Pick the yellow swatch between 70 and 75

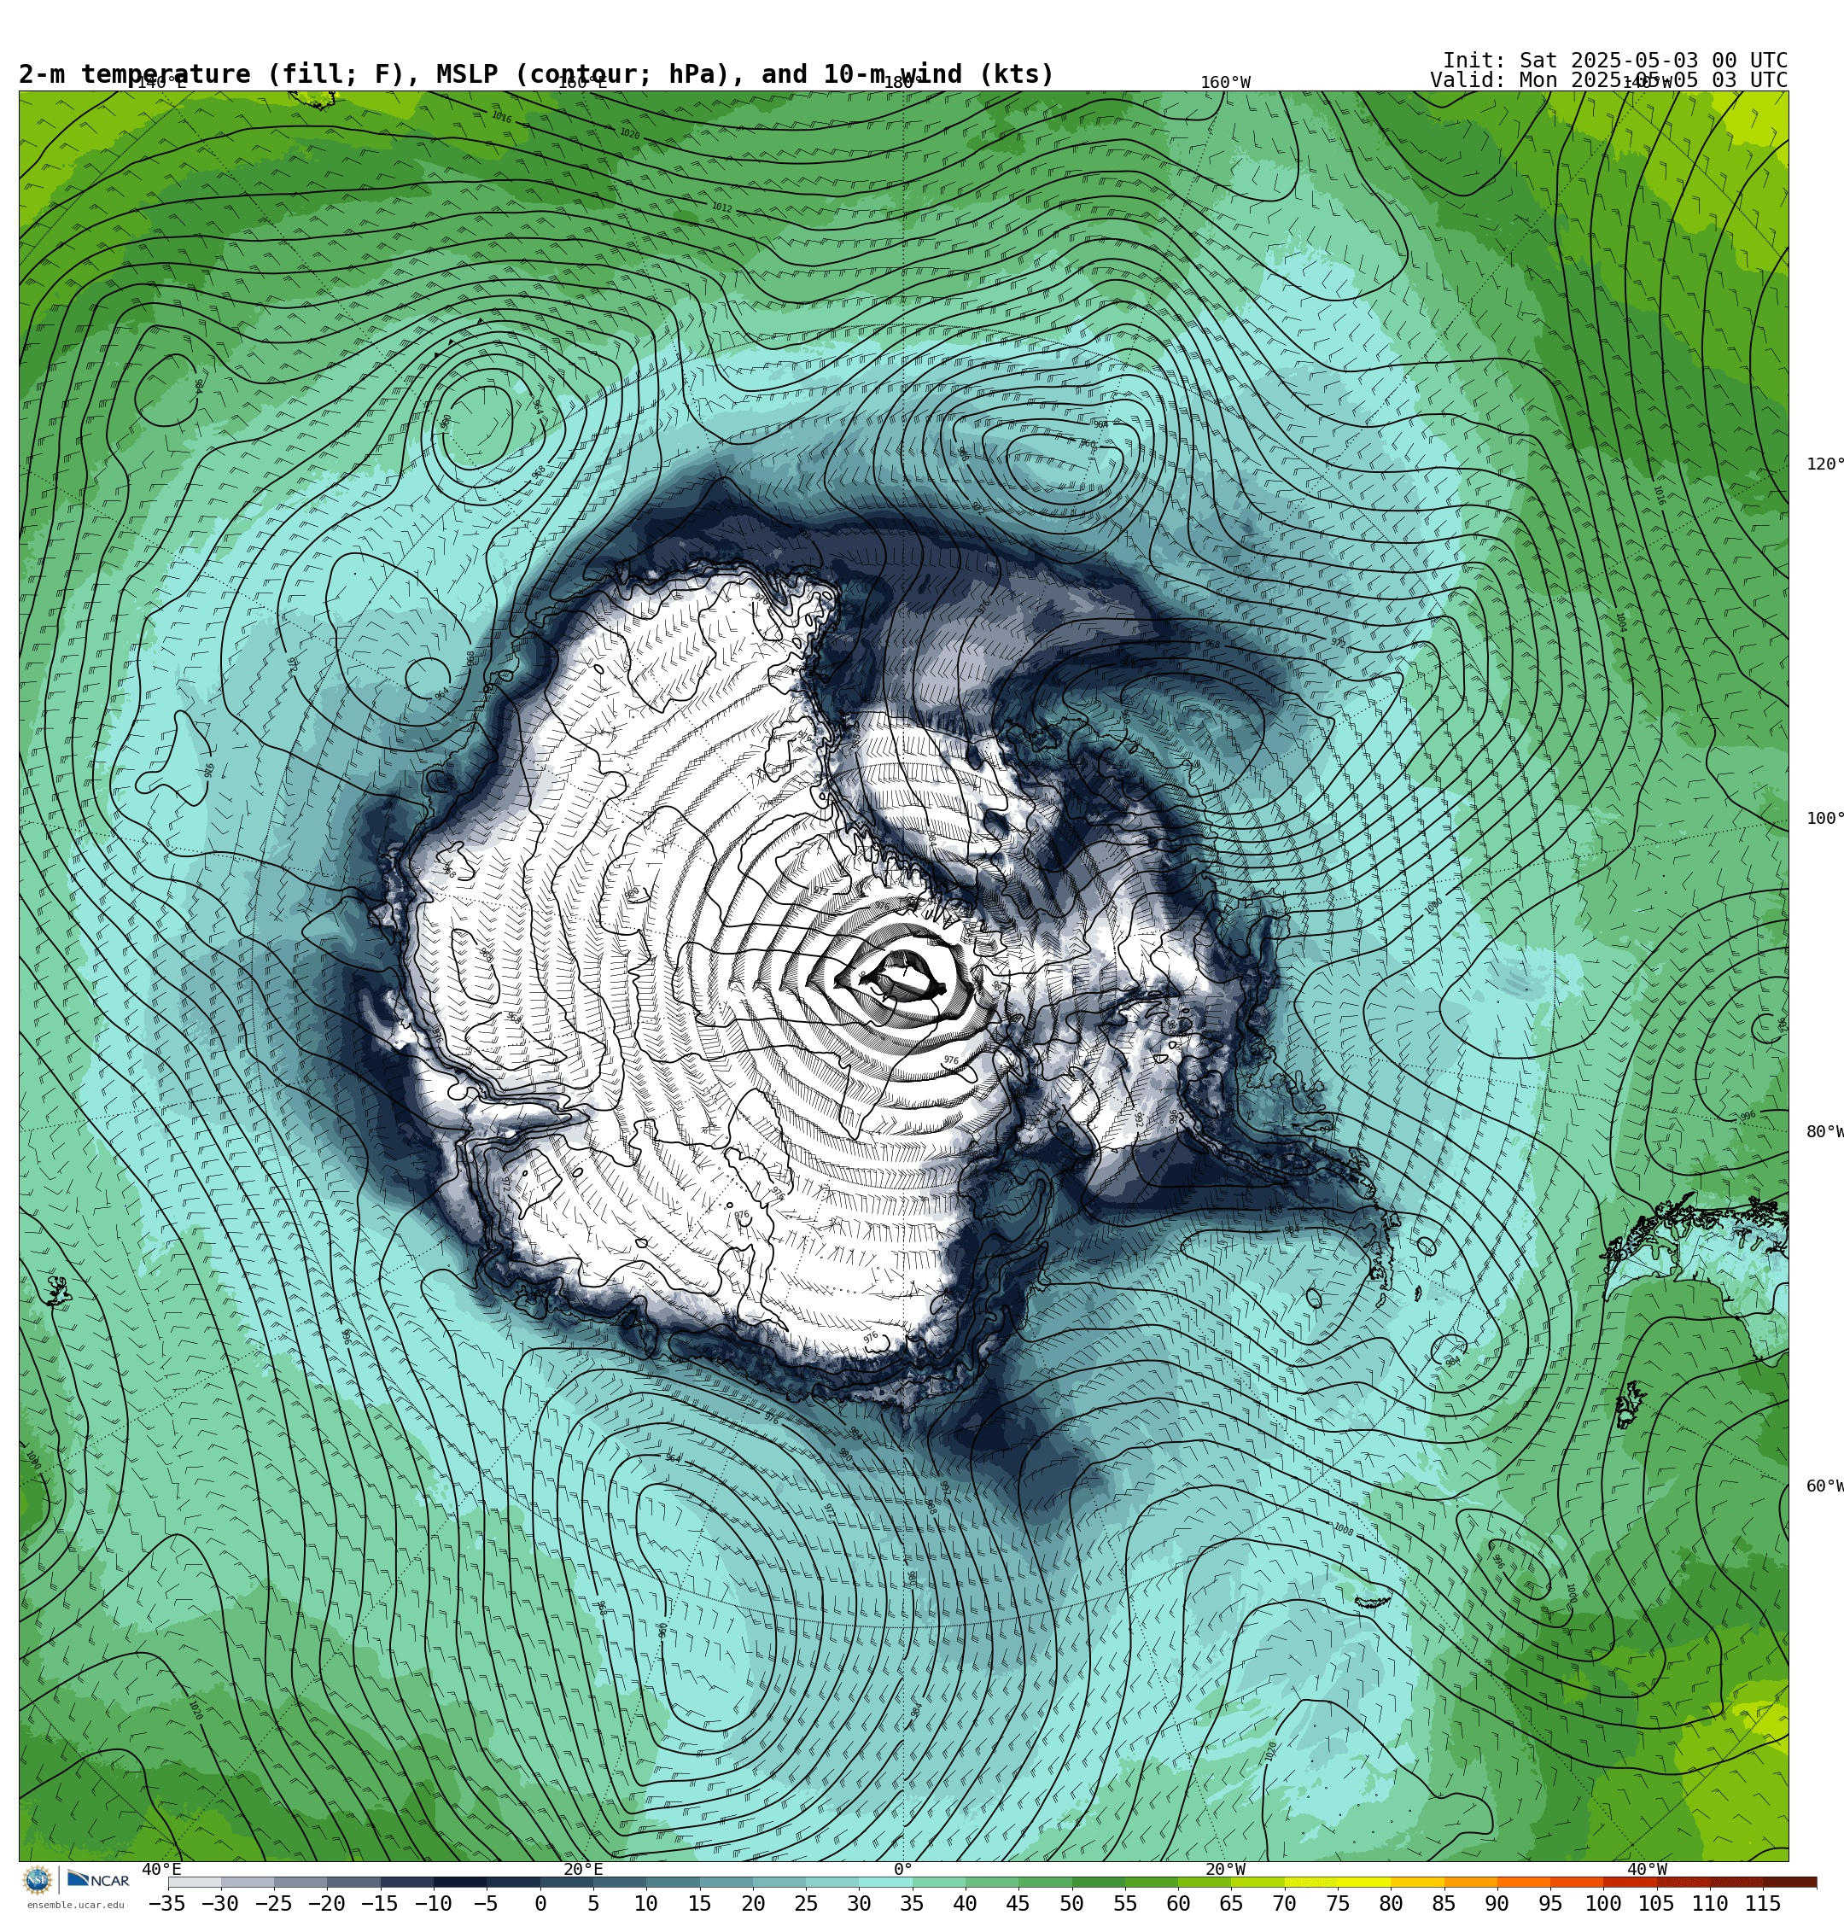tap(1311, 1882)
